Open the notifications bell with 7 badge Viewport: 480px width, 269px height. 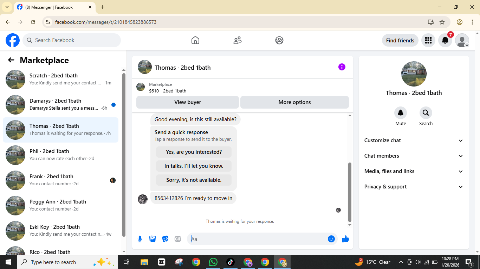click(x=445, y=40)
